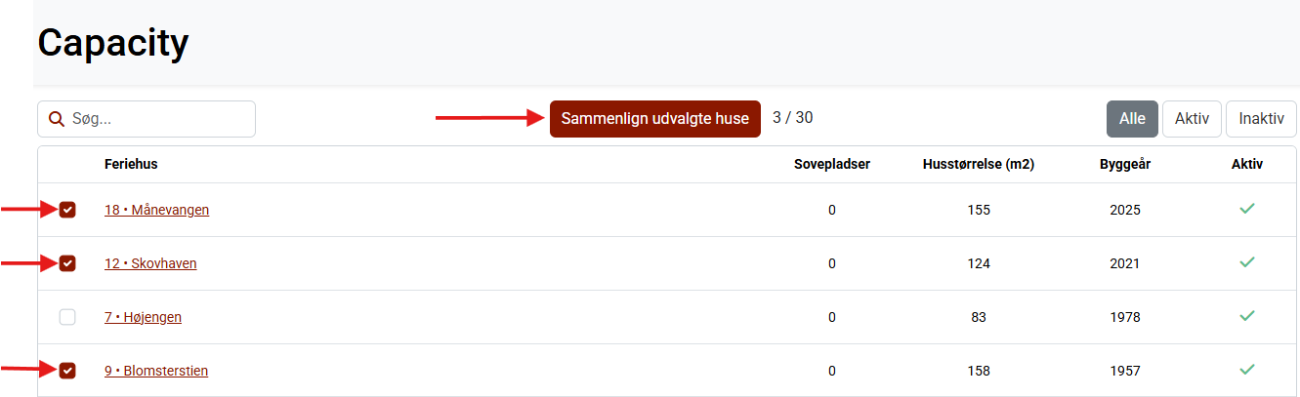Open the 9 • Blomsterstien link

click(156, 371)
